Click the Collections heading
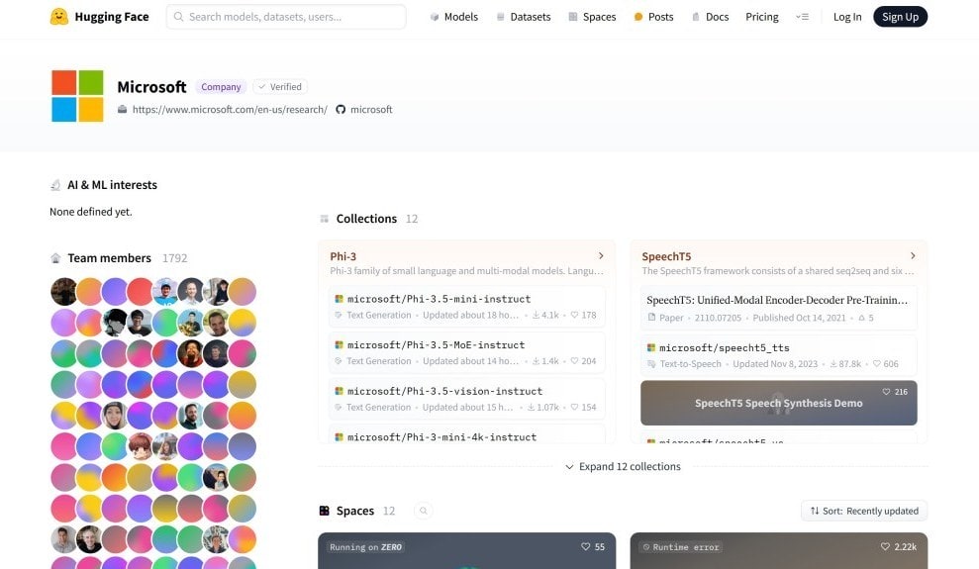Viewport: 979px width, 569px height. (x=366, y=219)
